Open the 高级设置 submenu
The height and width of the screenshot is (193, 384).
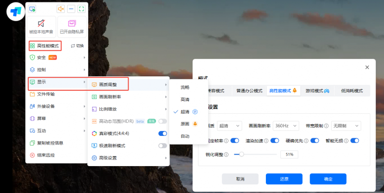pyautogui.click(x=128, y=158)
